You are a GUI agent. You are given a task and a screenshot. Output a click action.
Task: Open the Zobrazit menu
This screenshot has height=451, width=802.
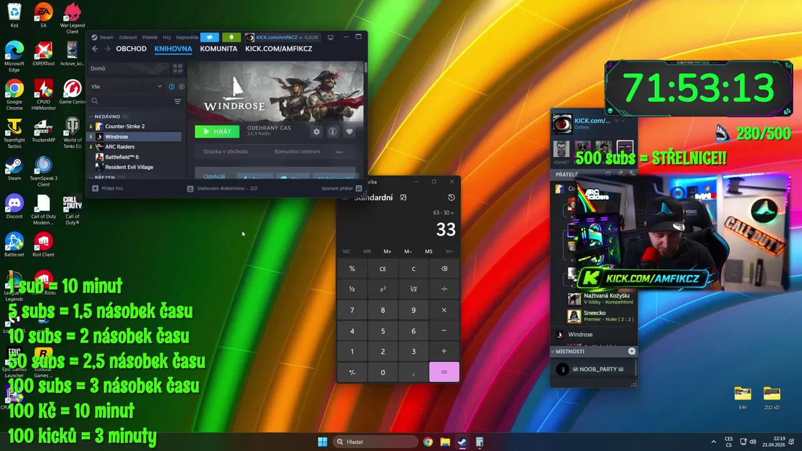point(128,37)
